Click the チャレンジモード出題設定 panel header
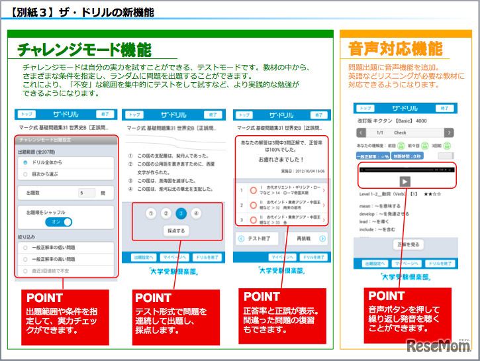The width and height of the screenshot is (480, 361). [x=66, y=140]
